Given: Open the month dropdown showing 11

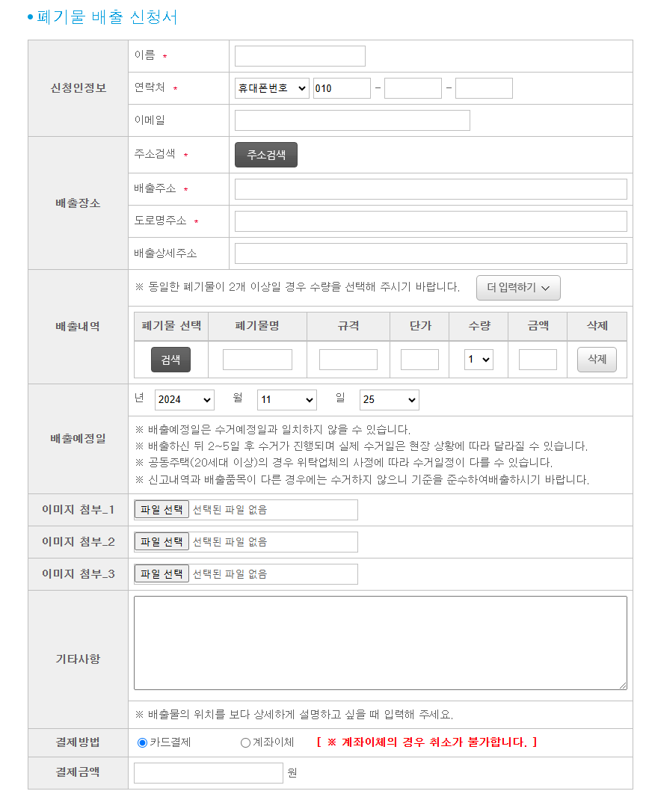Looking at the screenshot, I should tap(287, 399).
